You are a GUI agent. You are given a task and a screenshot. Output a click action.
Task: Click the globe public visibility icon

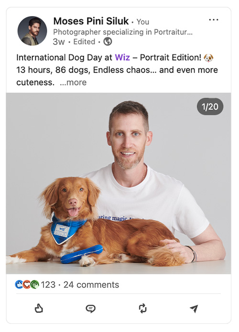tap(108, 42)
